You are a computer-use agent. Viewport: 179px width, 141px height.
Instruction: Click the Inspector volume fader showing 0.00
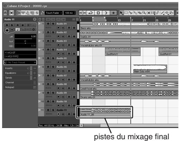[25, 37]
